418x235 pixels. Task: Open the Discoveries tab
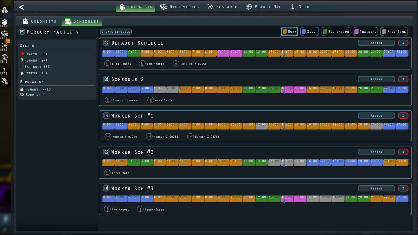179,7
